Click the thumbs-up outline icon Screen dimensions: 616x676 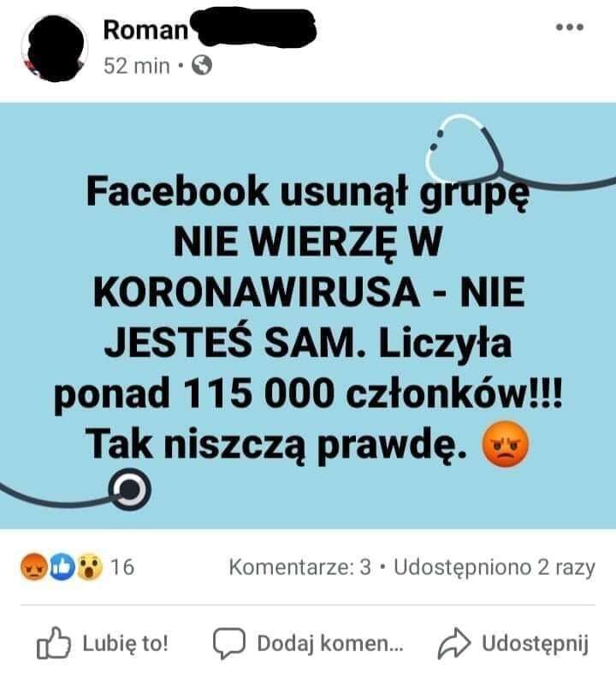53,643
